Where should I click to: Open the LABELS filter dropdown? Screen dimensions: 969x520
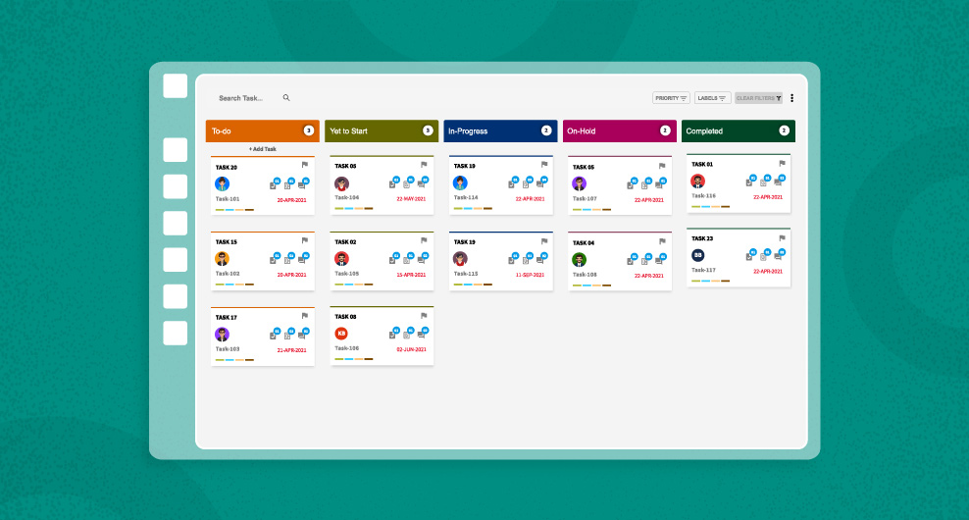click(712, 98)
